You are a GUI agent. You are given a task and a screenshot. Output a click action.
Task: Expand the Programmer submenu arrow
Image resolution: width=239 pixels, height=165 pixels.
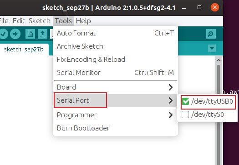(171, 115)
